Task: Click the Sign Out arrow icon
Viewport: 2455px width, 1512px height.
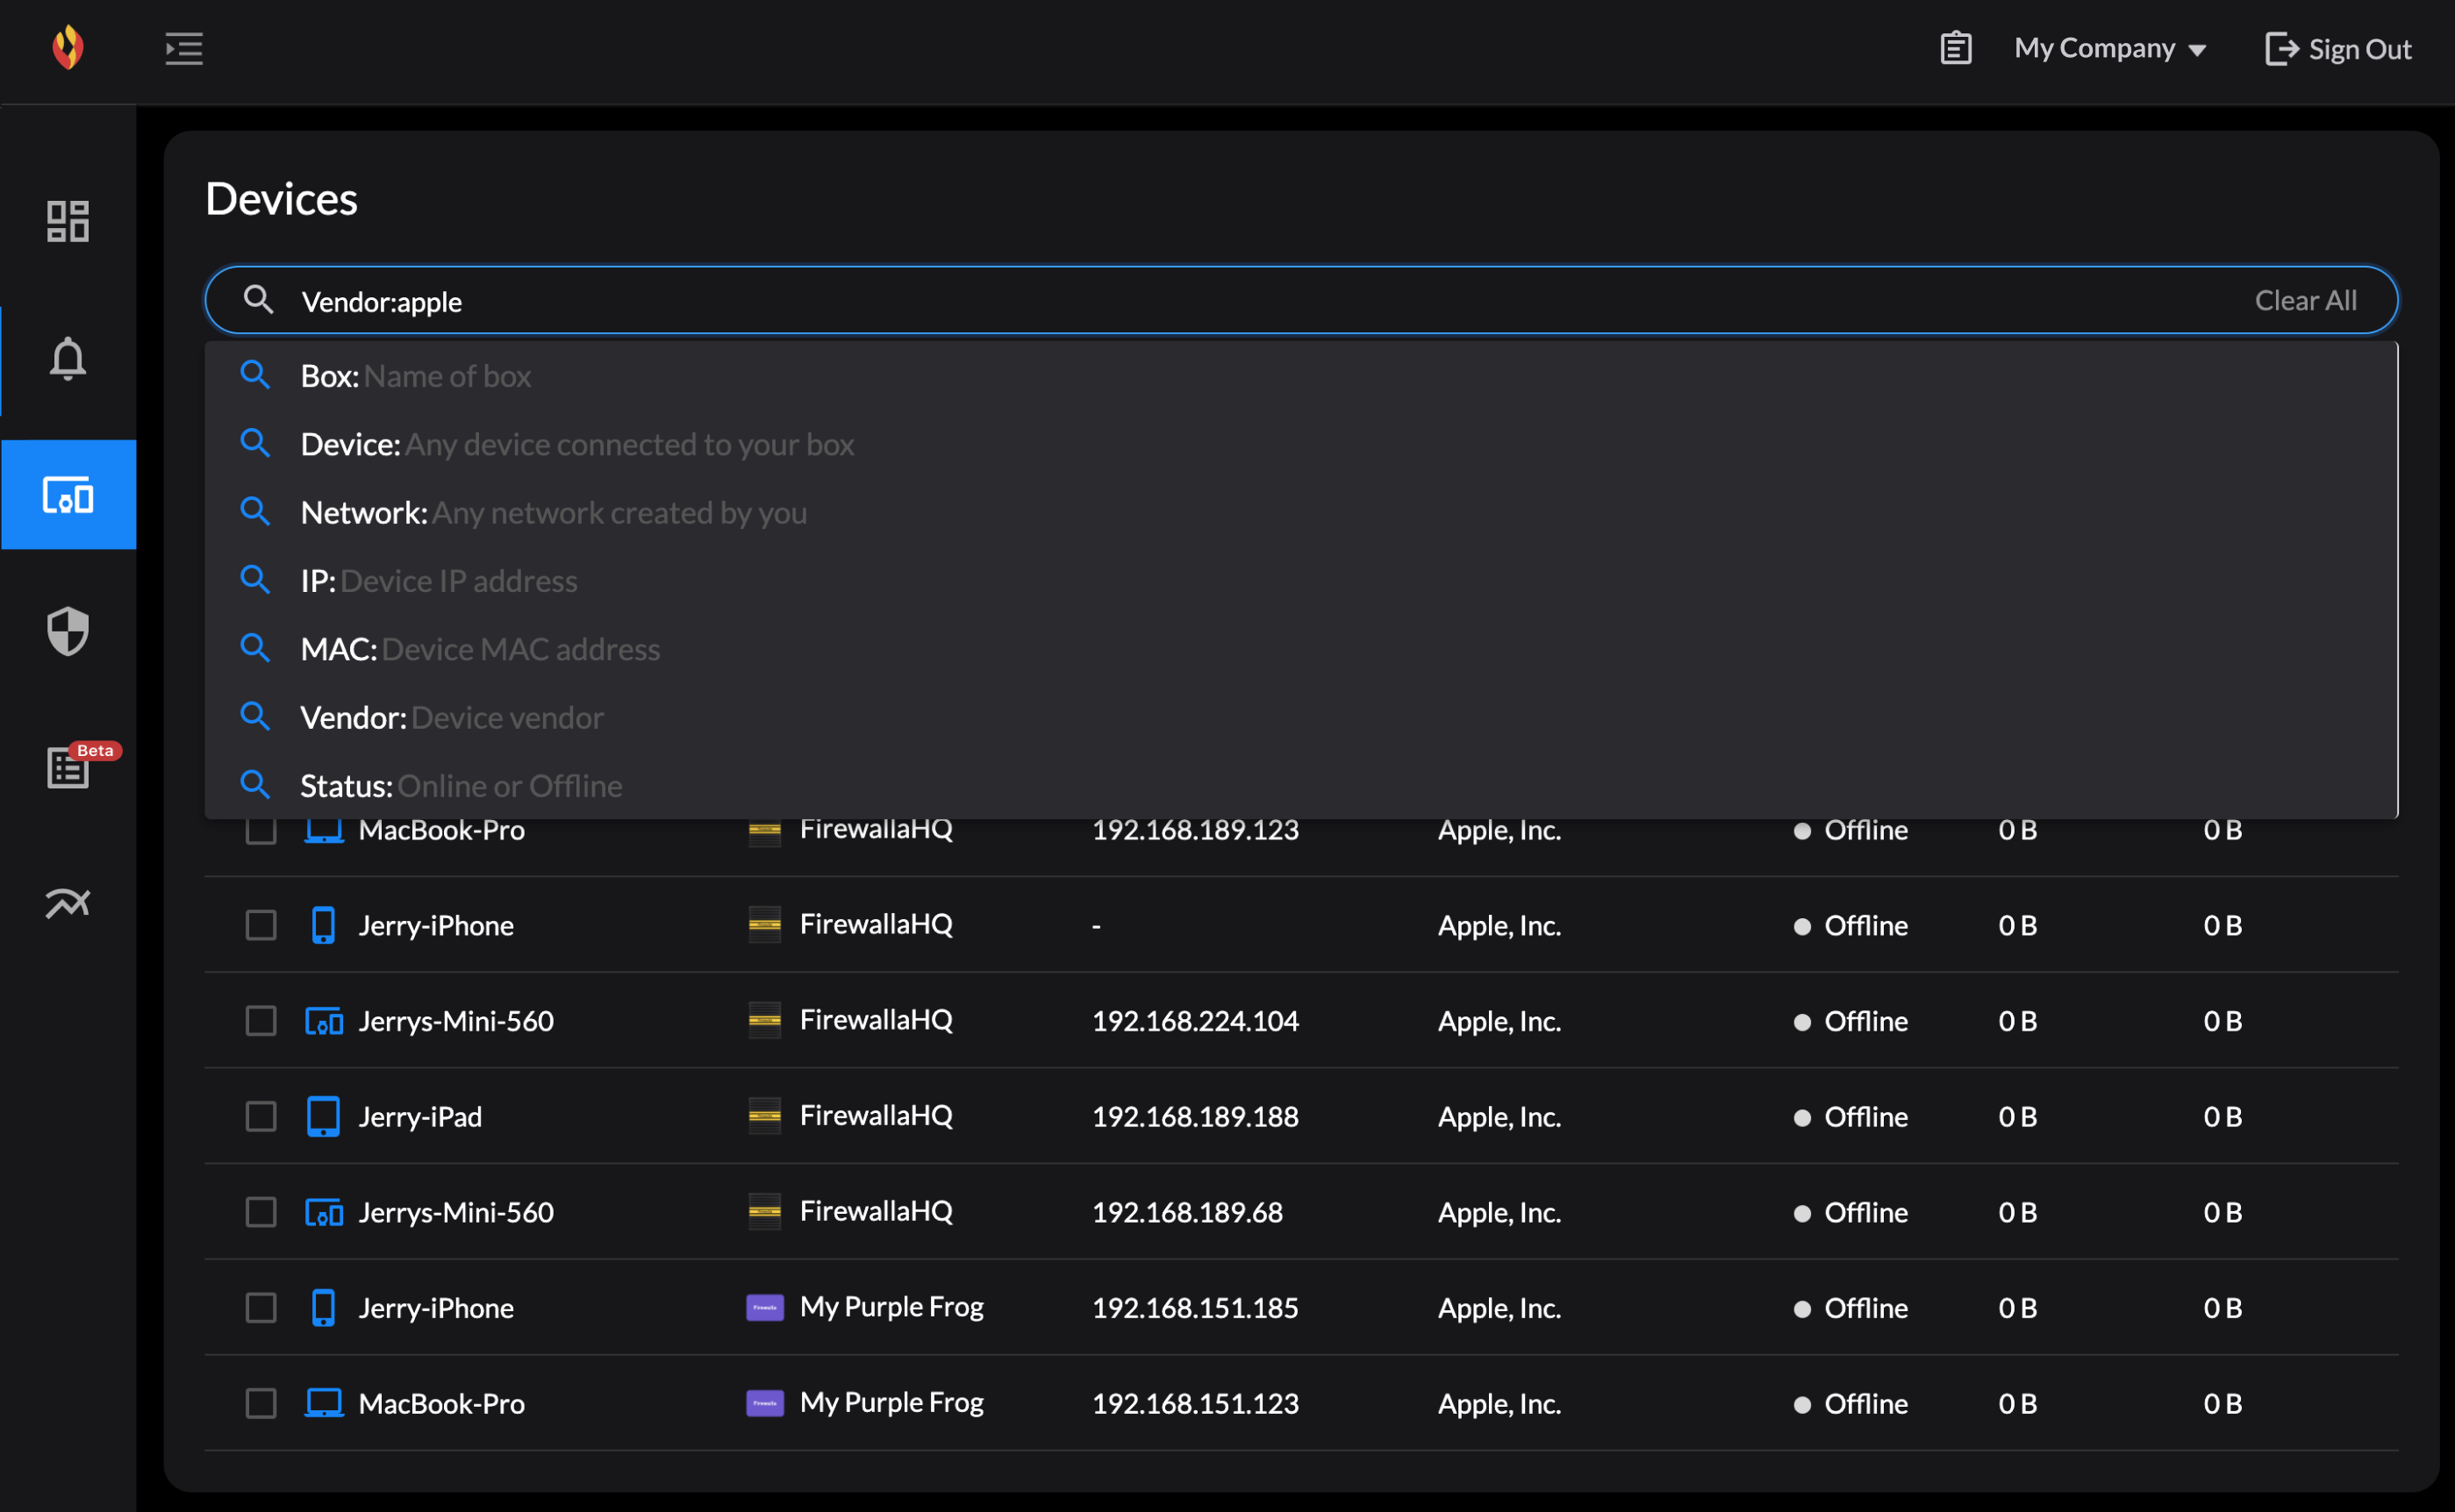Action: [x=2281, y=48]
